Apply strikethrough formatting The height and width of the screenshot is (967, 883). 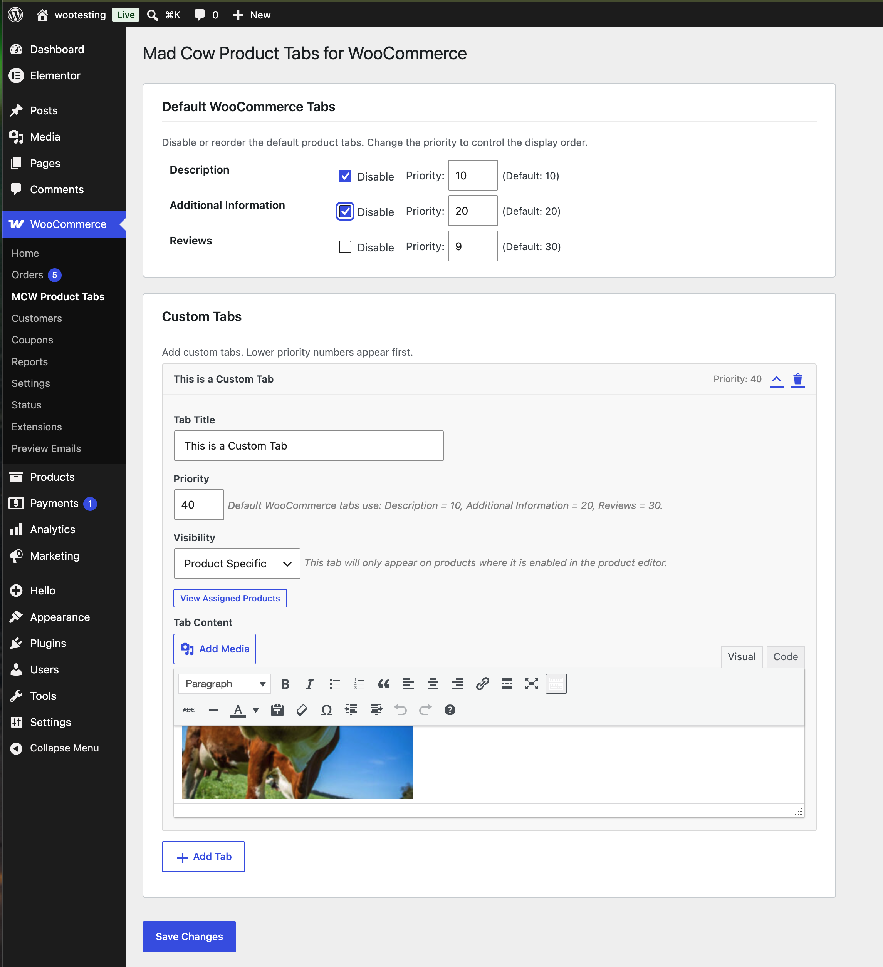[x=189, y=710]
